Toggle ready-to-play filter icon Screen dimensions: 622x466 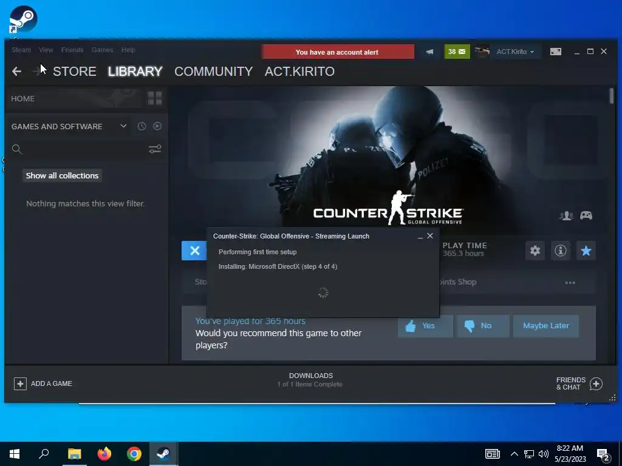(157, 126)
